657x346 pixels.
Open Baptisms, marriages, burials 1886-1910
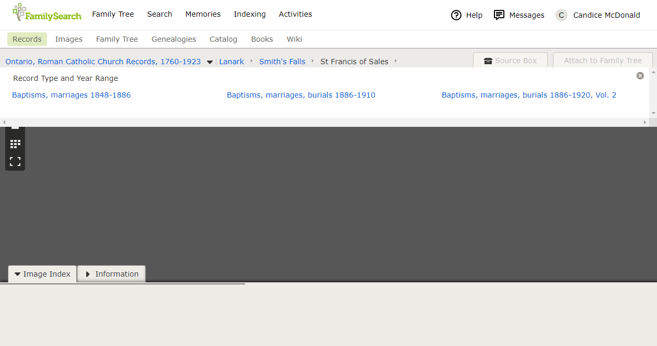[x=301, y=95]
